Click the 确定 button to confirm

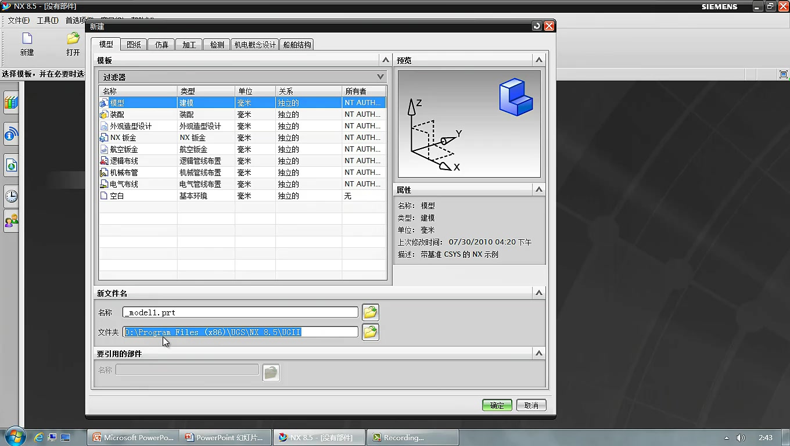click(497, 405)
